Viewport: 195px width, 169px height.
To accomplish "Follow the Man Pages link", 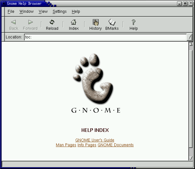I will coord(66,145).
